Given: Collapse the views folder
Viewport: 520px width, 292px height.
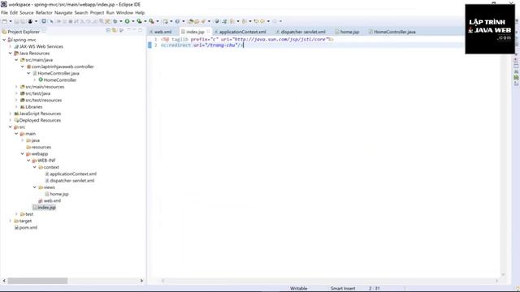Looking at the screenshot, I should tap(34, 187).
